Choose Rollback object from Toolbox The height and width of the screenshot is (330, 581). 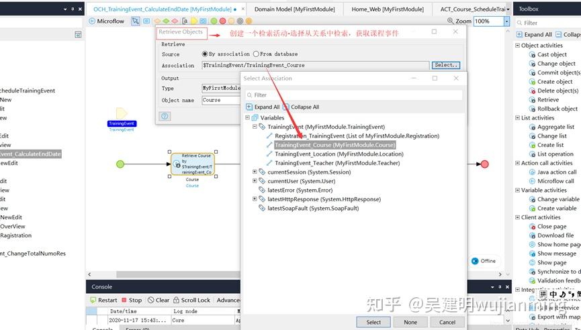coord(553,109)
